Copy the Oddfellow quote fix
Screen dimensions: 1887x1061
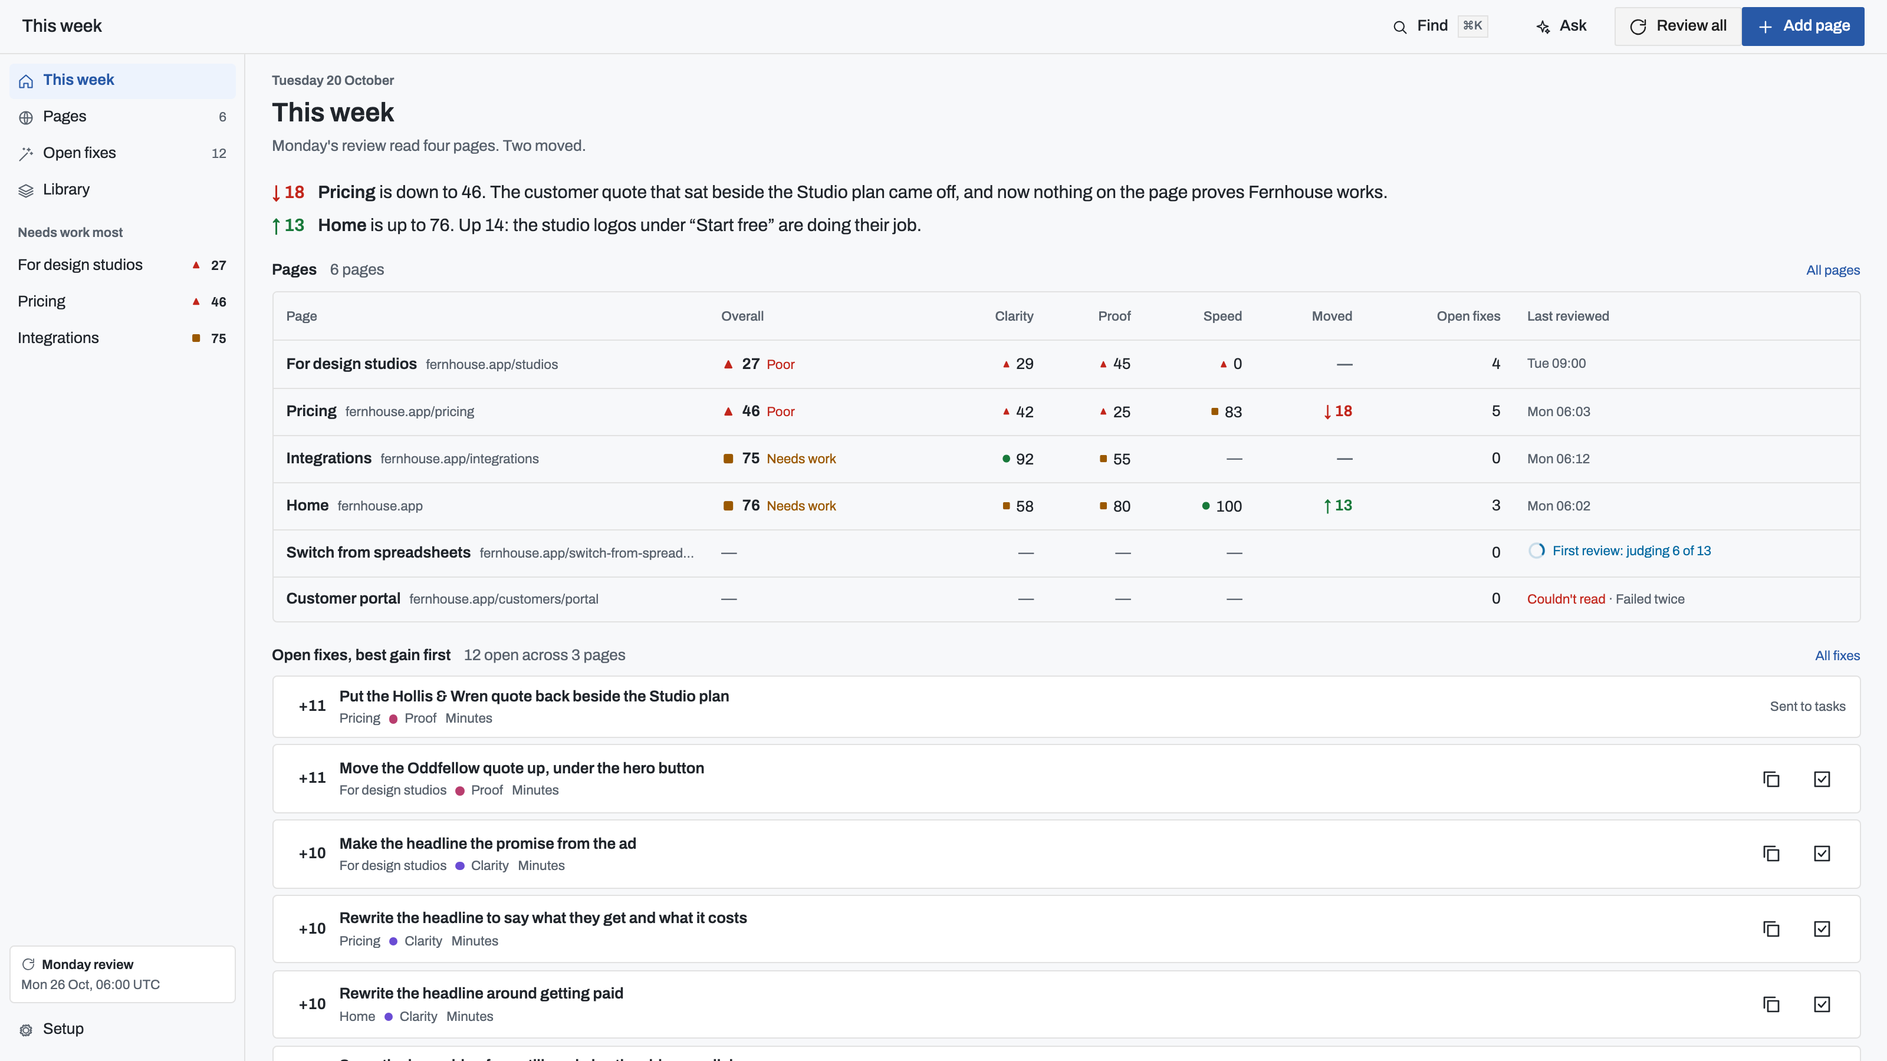coord(1771,779)
